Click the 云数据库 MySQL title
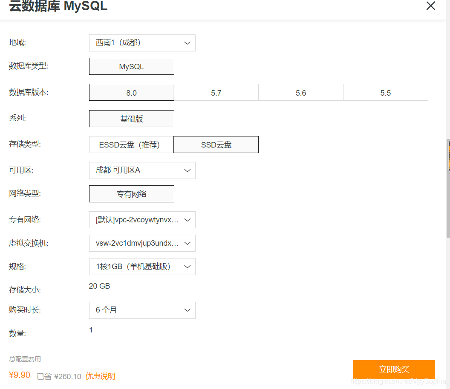 (x=58, y=6)
